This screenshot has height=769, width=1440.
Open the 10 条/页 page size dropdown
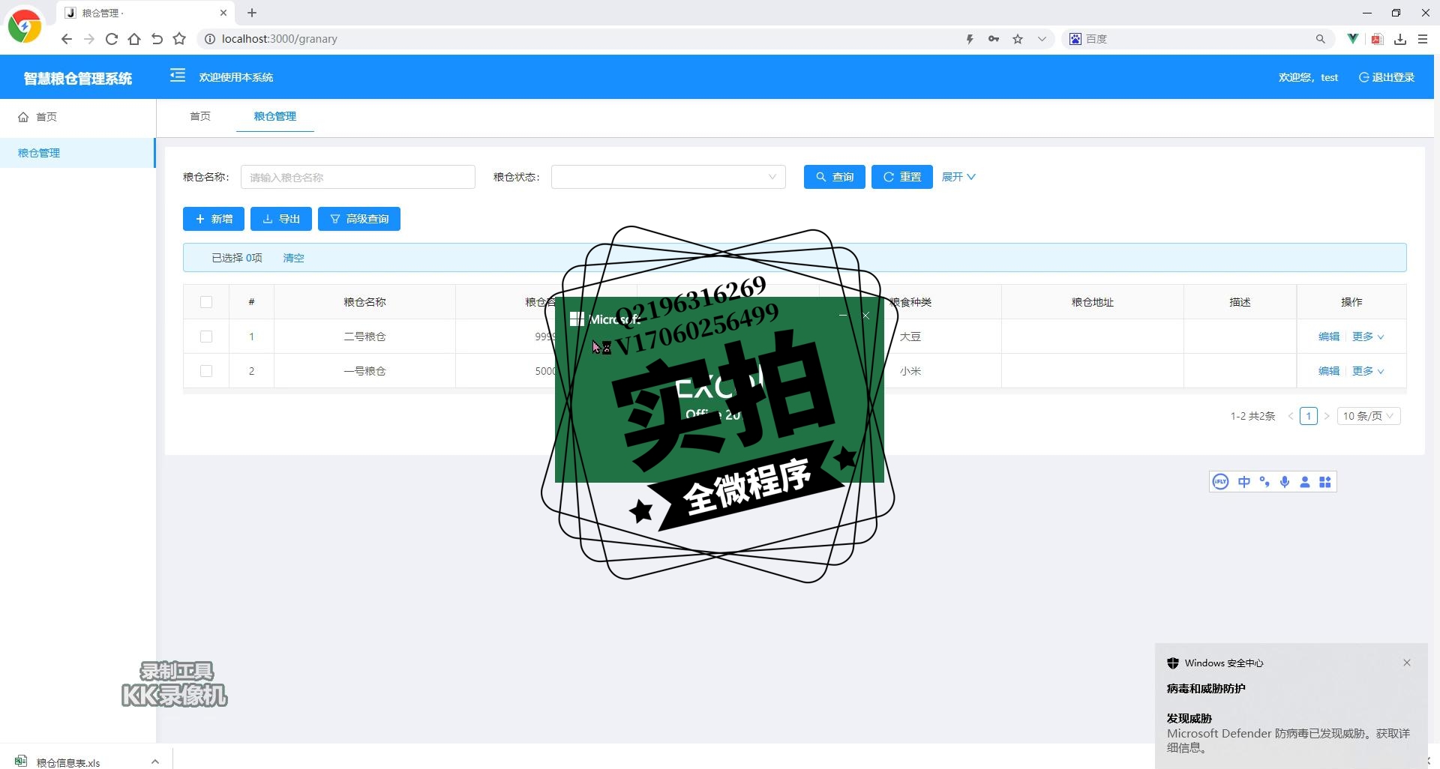pos(1369,416)
